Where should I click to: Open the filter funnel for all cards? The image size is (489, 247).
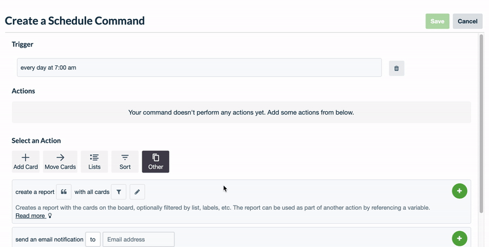[119, 192]
